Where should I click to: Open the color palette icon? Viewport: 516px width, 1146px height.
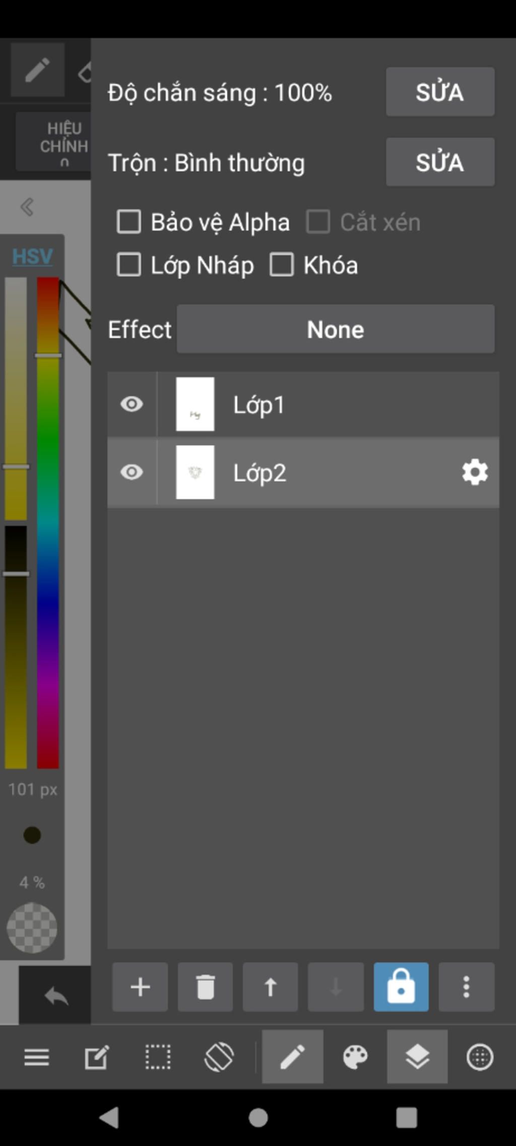[355, 1057]
